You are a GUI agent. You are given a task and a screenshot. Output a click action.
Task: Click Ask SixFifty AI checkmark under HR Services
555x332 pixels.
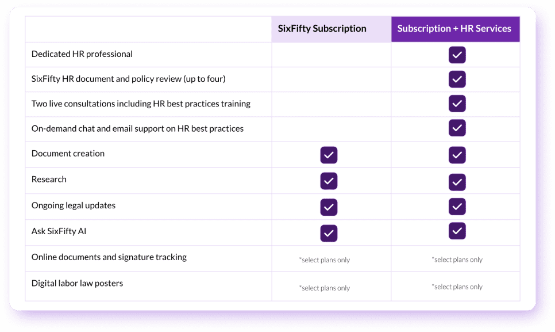pos(457,231)
